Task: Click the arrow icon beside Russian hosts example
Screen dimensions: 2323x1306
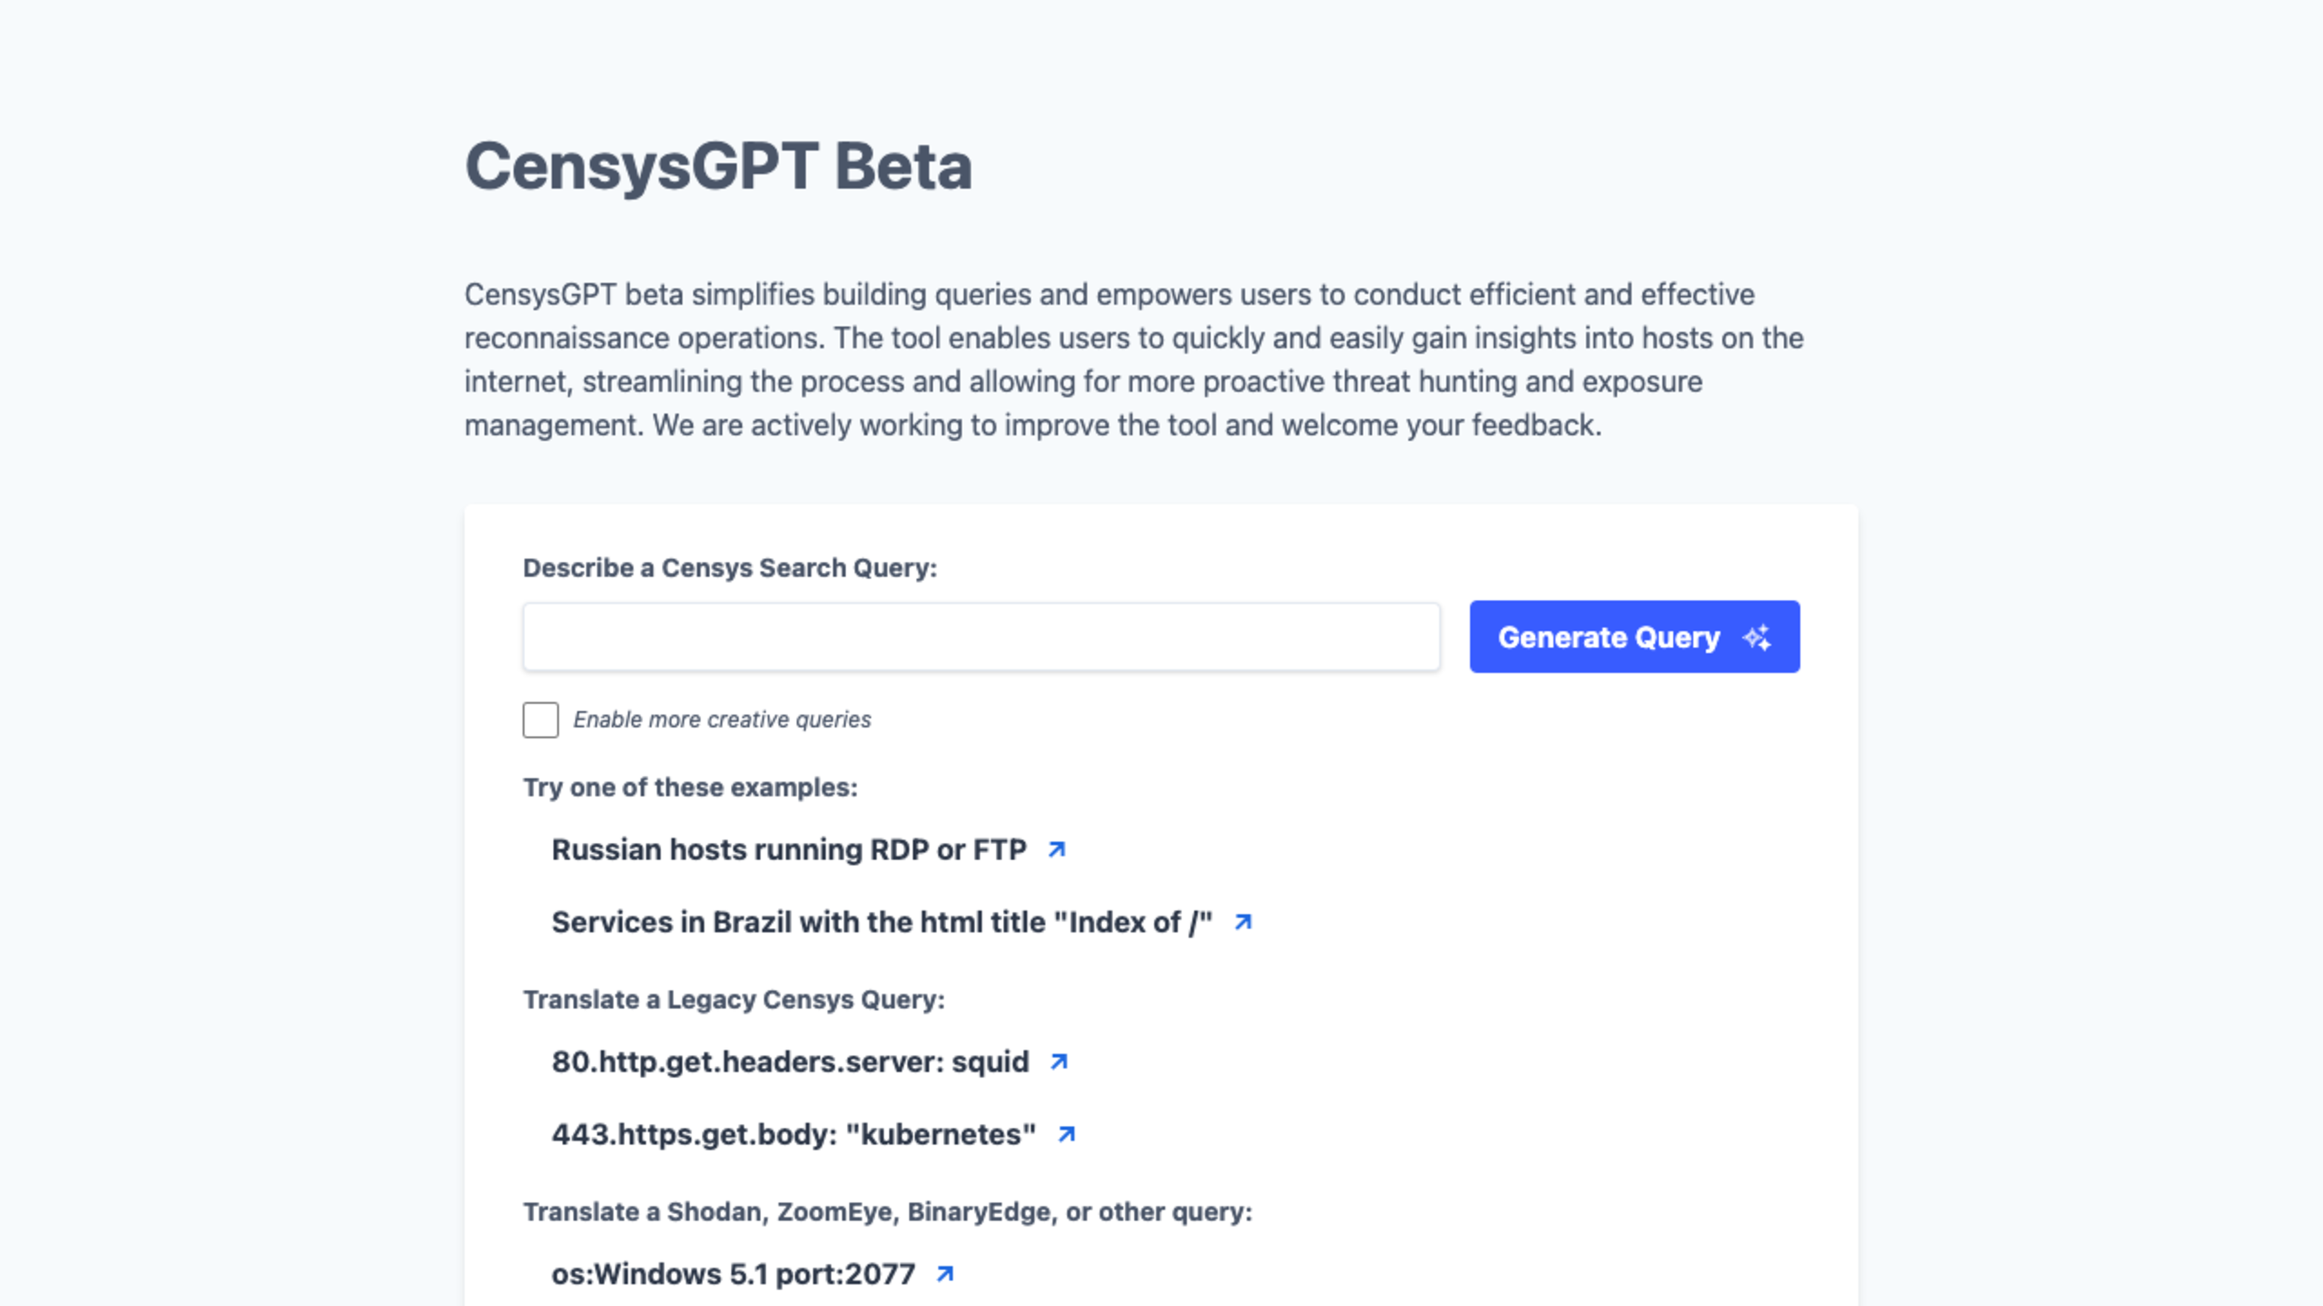Action: [1057, 849]
